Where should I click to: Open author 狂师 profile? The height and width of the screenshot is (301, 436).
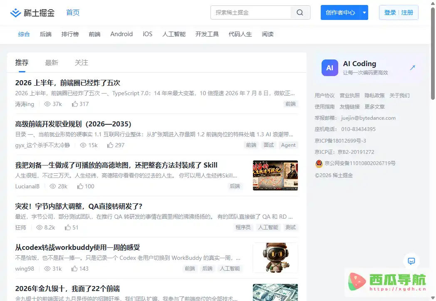pos(20,227)
